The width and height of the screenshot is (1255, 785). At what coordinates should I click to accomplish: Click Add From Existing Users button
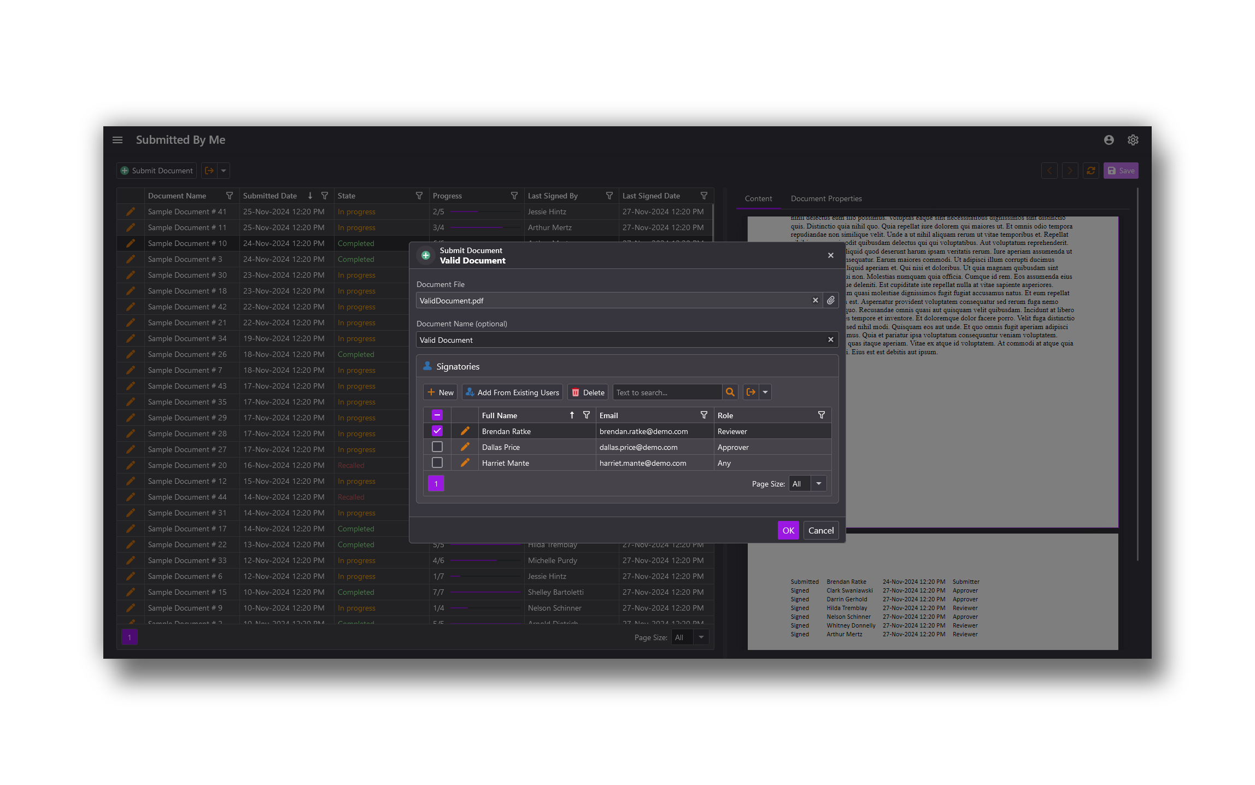512,392
